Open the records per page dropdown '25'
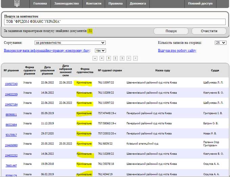230x177 pixels. click(x=221, y=43)
